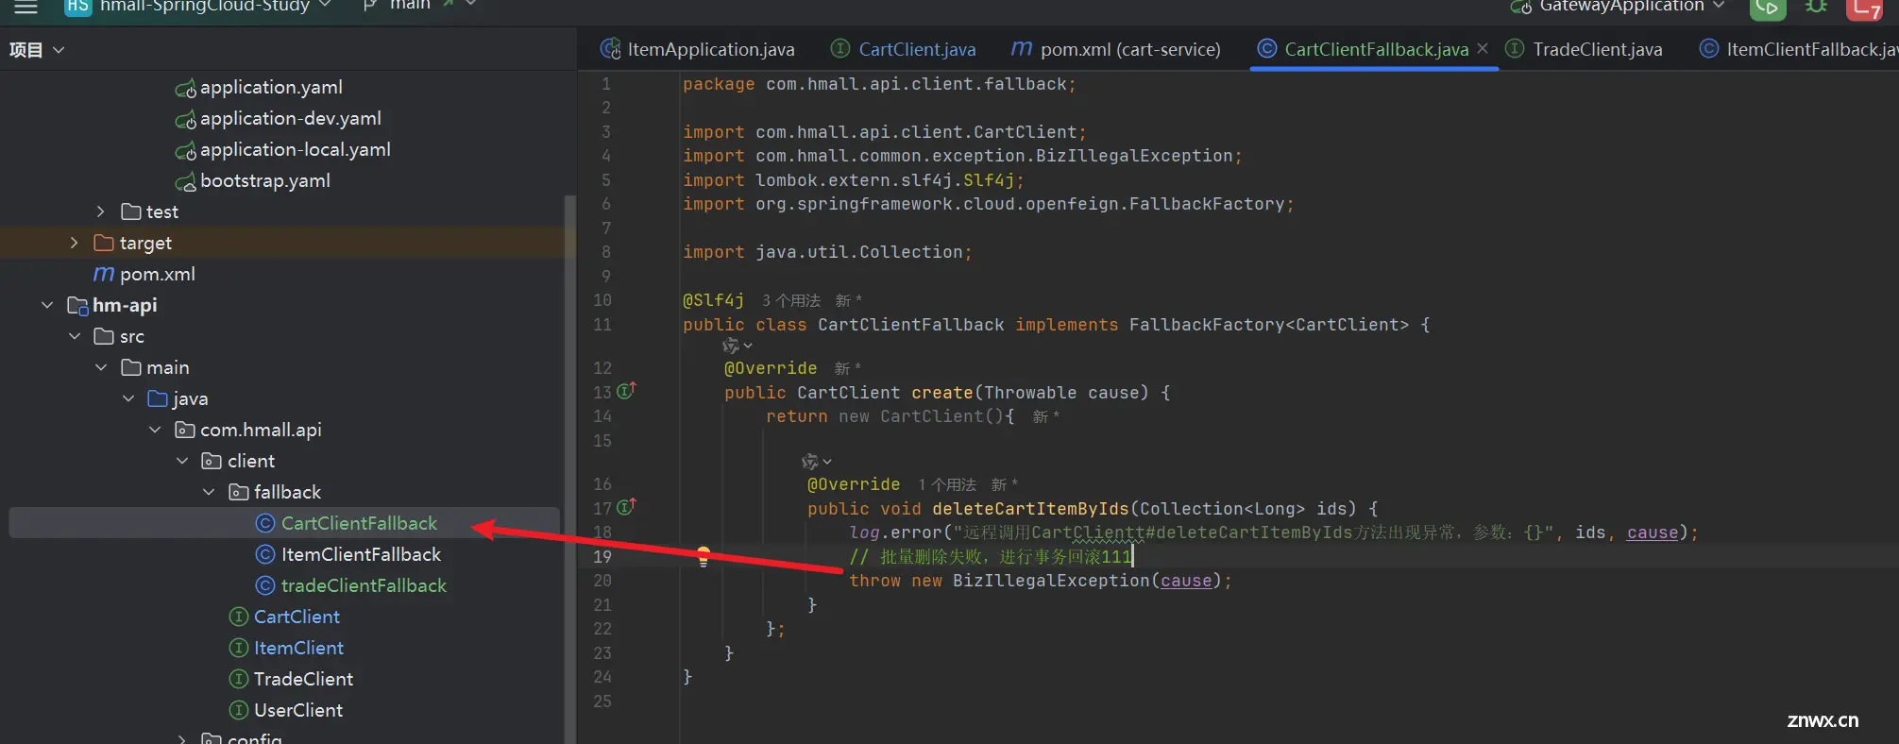Click FallbackFactory in class declaration
The height and width of the screenshot is (744, 1899).
(x=1207, y=325)
